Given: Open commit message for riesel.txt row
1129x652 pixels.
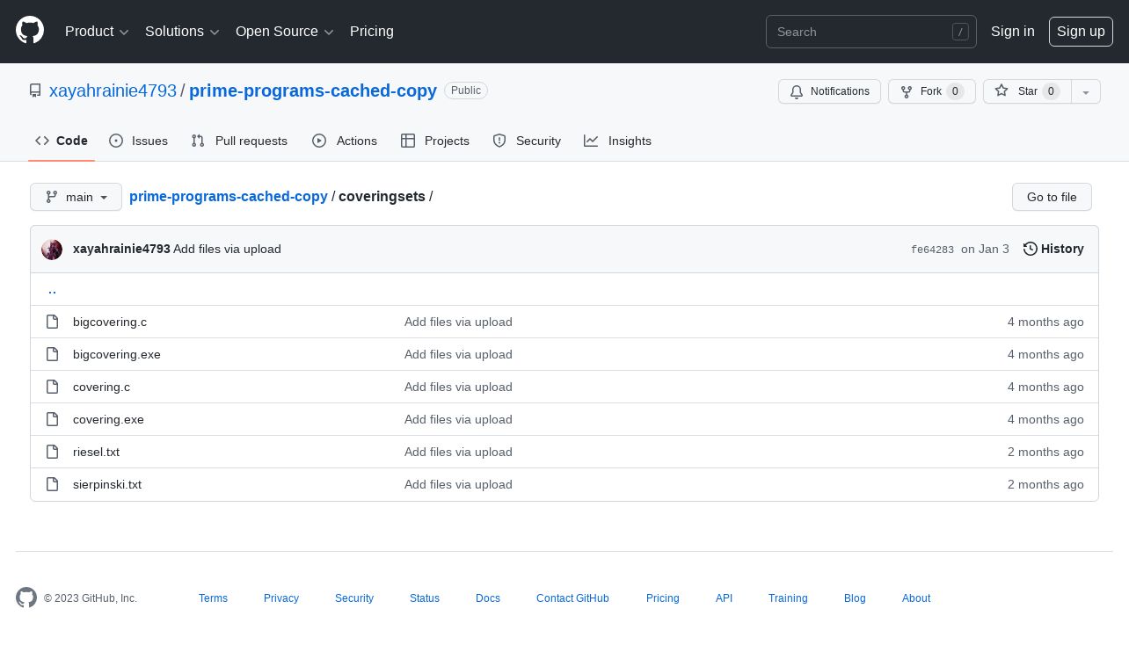Looking at the screenshot, I should (x=458, y=452).
